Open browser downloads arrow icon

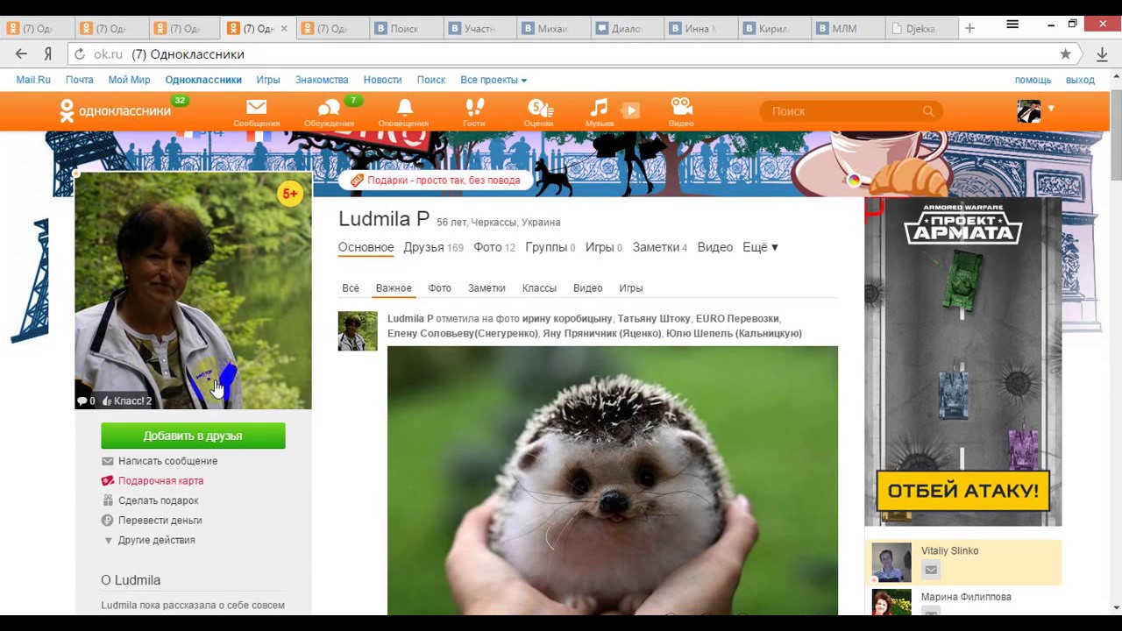point(1102,54)
